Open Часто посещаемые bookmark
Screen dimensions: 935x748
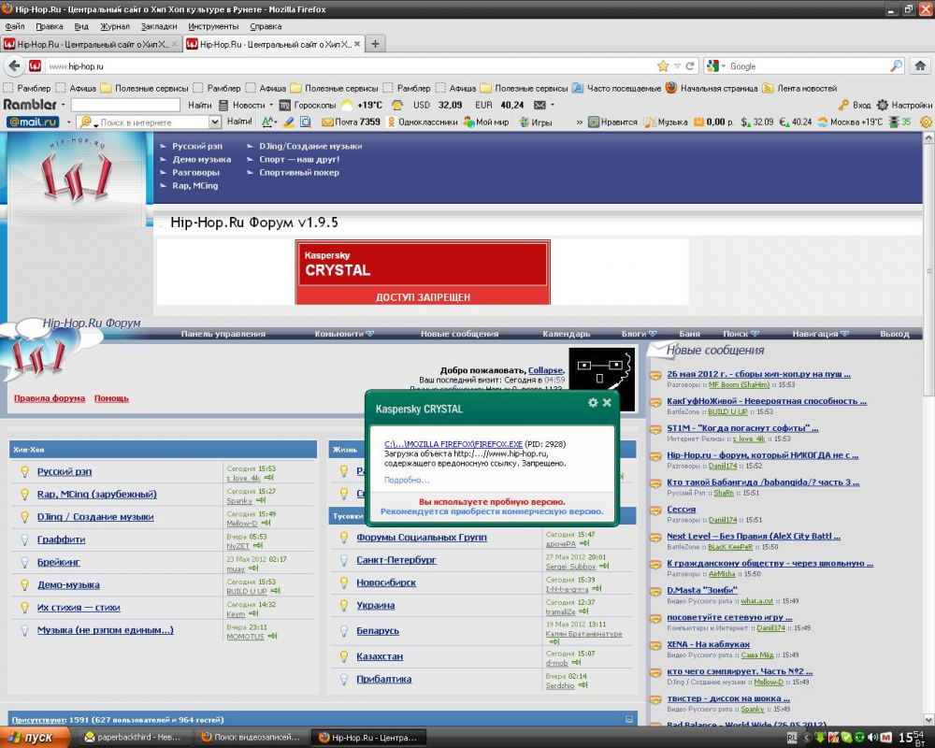click(616, 88)
